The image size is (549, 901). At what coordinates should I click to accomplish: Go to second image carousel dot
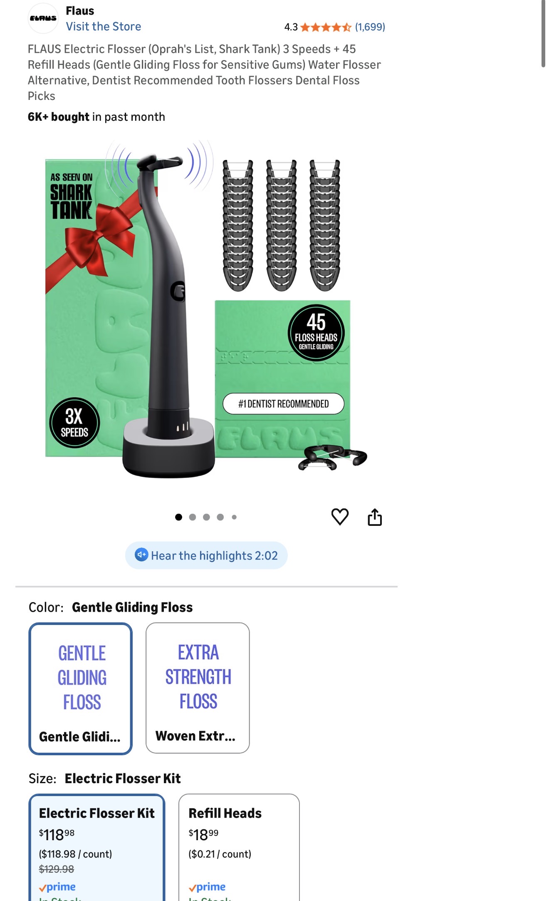[193, 517]
